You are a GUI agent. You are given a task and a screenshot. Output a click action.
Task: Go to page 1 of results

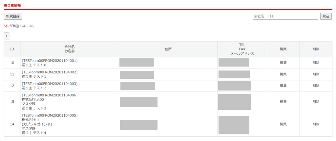point(7,36)
